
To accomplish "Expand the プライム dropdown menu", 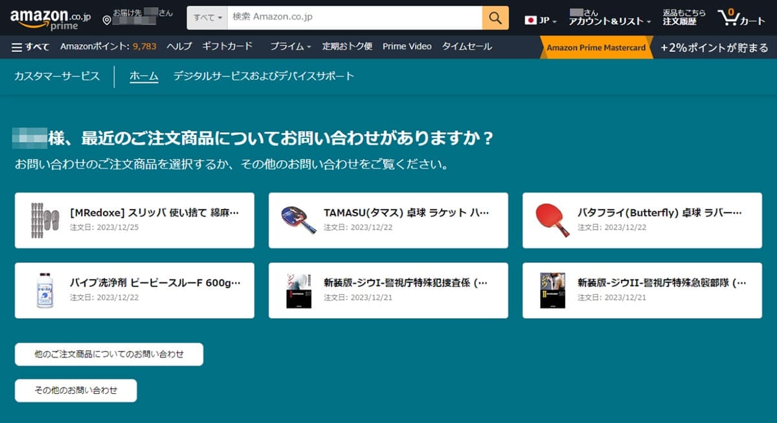I will 289,47.
